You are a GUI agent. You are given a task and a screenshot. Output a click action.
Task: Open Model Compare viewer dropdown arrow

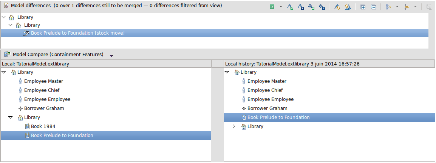(111, 56)
